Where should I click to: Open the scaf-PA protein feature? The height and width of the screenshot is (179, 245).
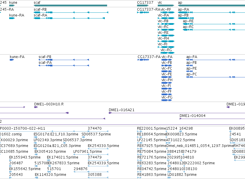coord(64,66)
